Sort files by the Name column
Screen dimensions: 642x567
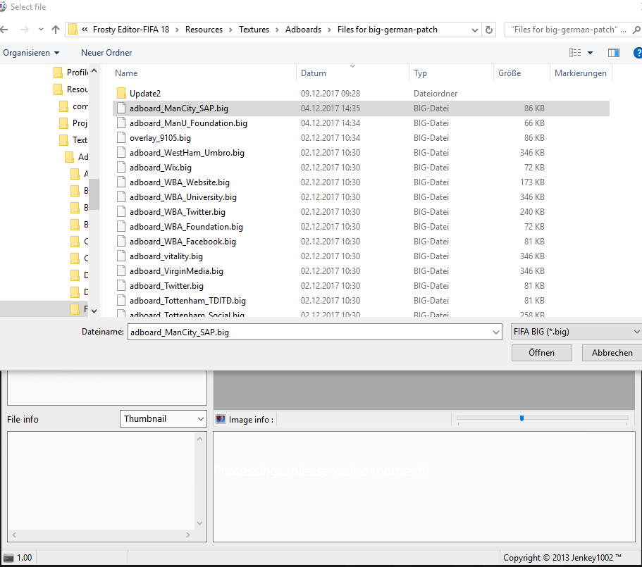coord(126,73)
